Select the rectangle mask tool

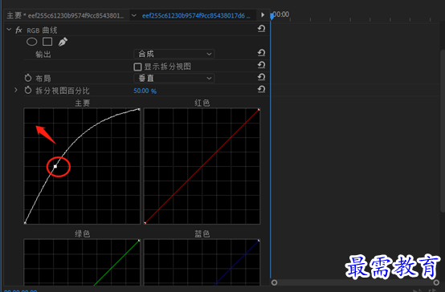47,42
